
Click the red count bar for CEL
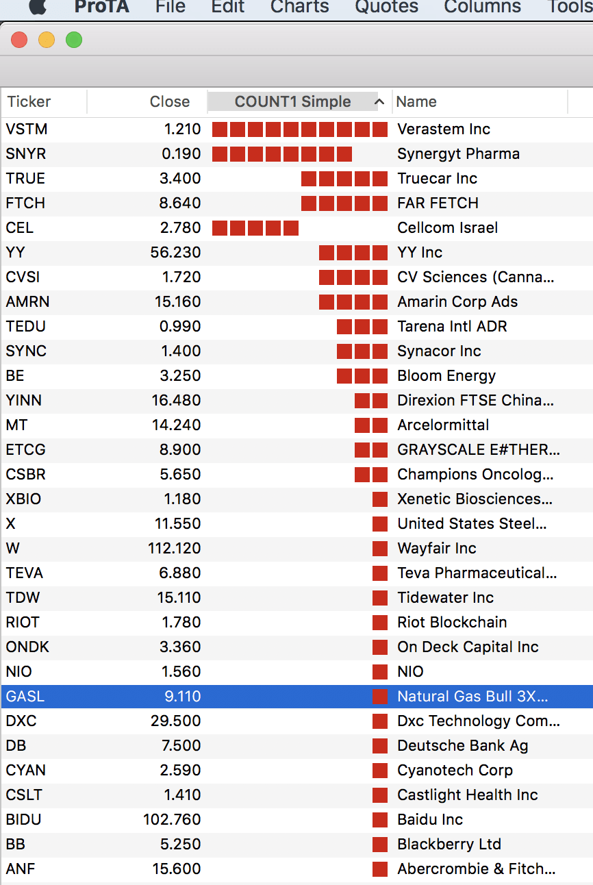(x=255, y=227)
